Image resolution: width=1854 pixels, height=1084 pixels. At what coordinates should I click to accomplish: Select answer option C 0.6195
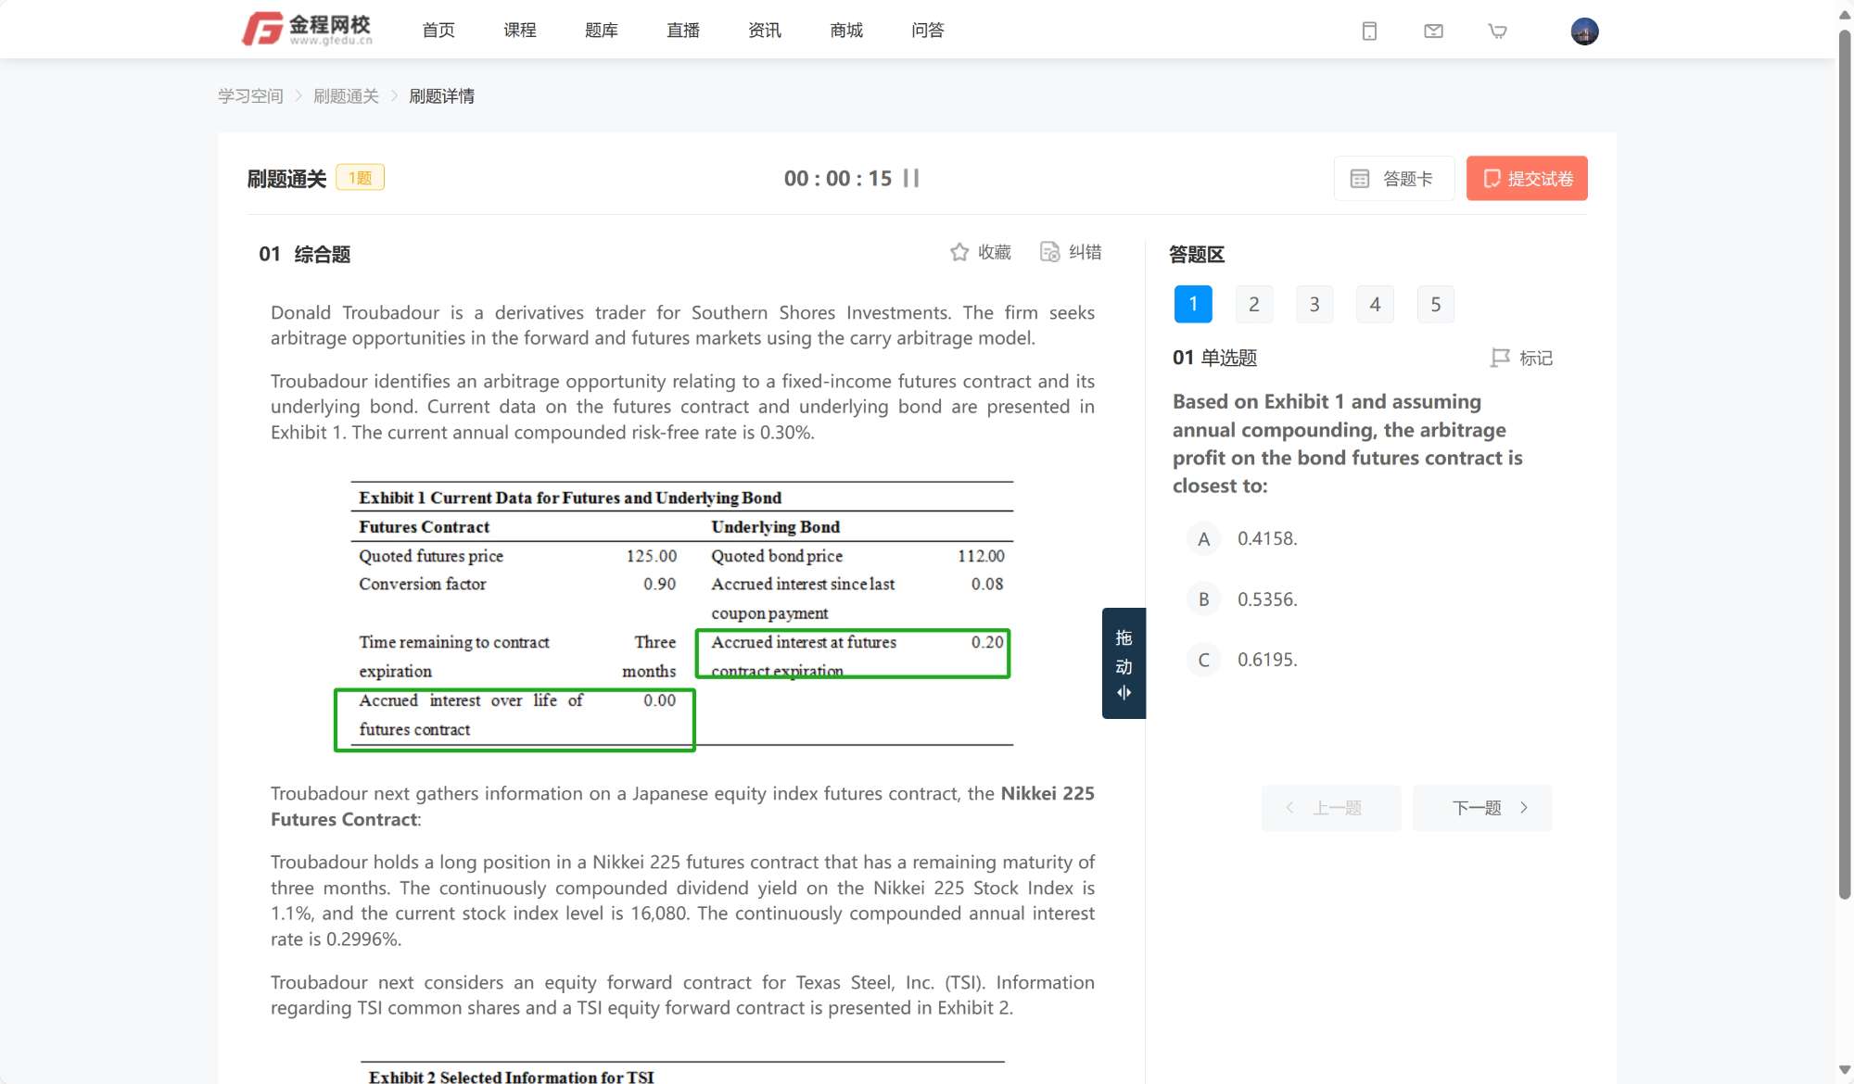pyautogui.click(x=1203, y=660)
